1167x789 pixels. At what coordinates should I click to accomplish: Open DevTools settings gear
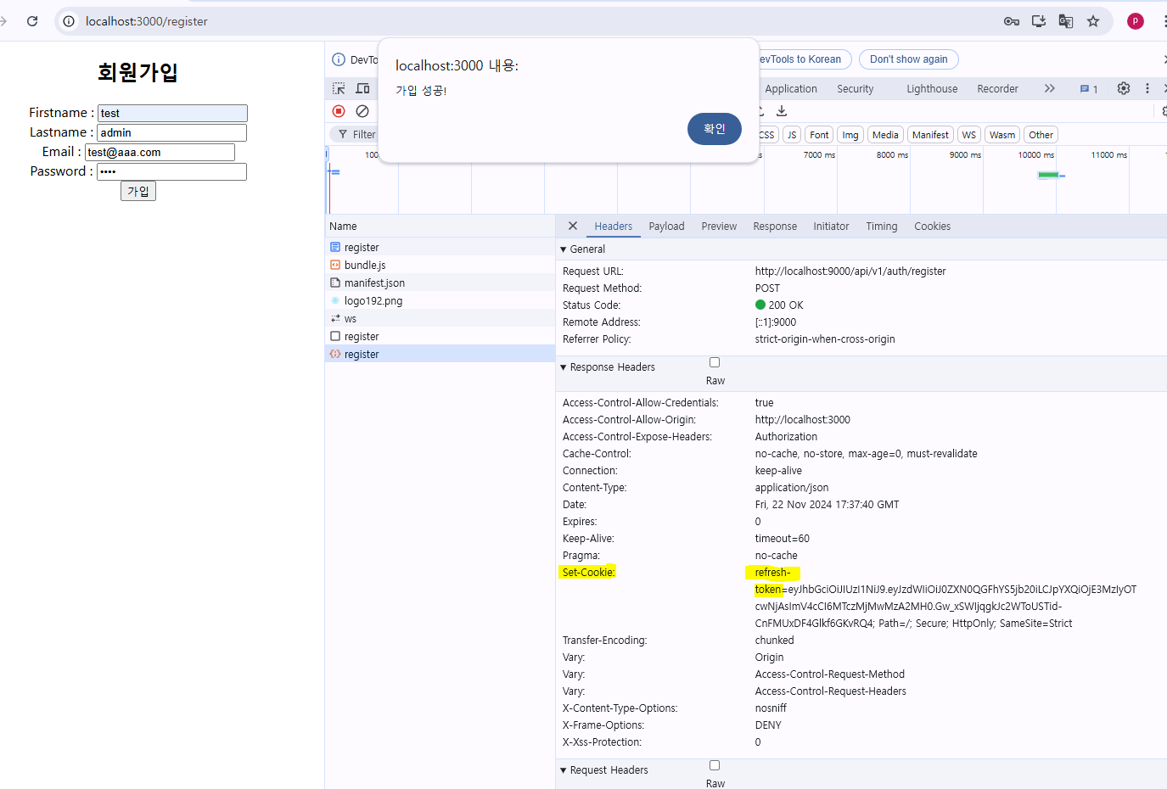pyautogui.click(x=1124, y=88)
